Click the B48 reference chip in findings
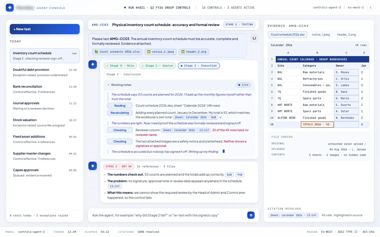This screenshot has width=380, height=237. pyautogui.click(x=229, y=175)
